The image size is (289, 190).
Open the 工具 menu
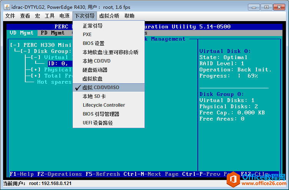coord(49,16)
